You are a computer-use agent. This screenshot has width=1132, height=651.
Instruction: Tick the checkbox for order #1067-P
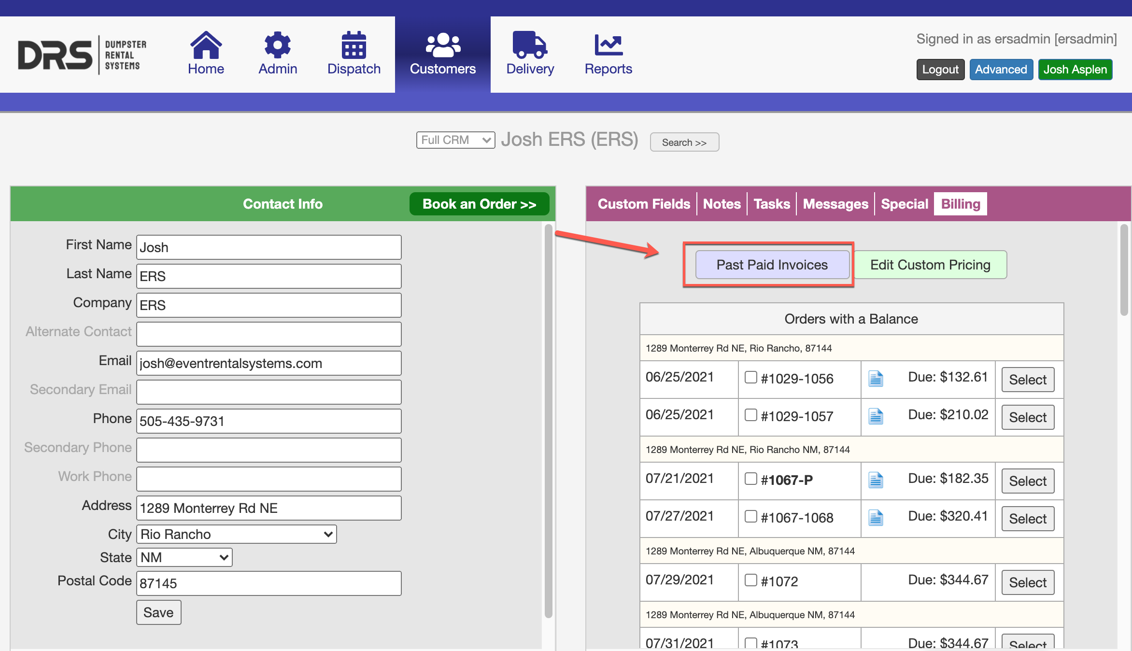(x=750, y=479)
